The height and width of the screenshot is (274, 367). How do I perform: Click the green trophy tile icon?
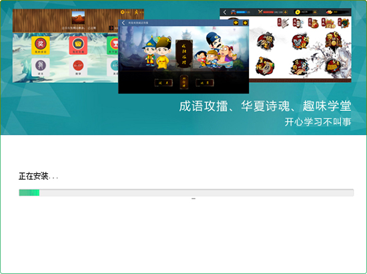coord(113,45)
